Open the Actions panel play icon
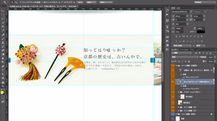Image resolution: width=217 pixels, height=121 pixels. point(167,15)
